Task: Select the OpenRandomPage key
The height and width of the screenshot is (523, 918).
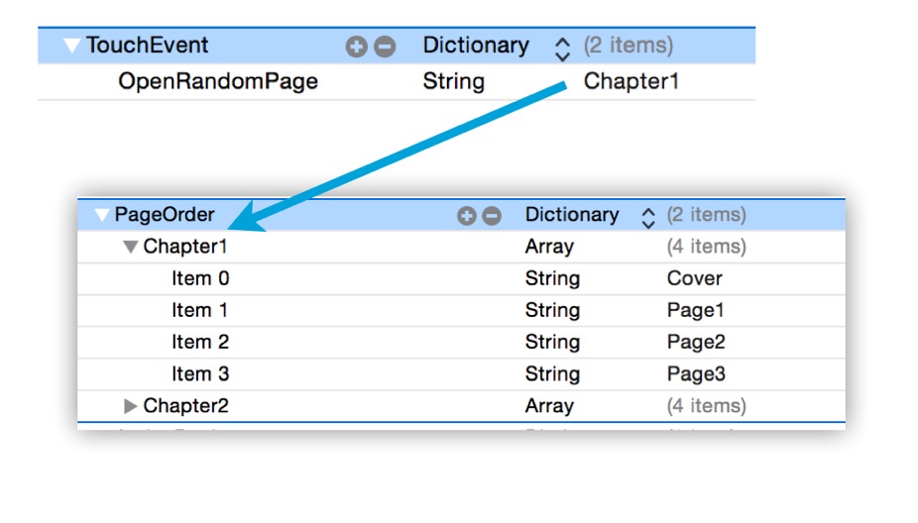Action: click(218, 81)
